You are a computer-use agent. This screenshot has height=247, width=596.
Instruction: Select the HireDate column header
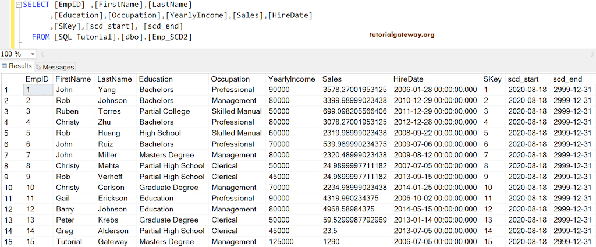point(408,79)
